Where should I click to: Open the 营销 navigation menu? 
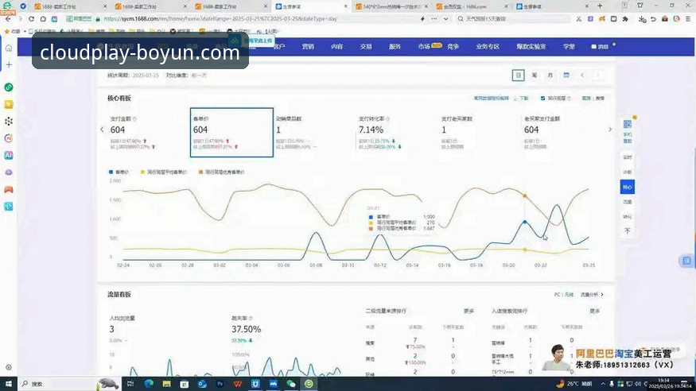tap(308, 47)
